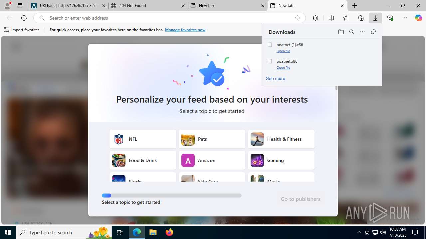Open the notification center icon
The width and height of the screenshot is (426, 239).
415,232
